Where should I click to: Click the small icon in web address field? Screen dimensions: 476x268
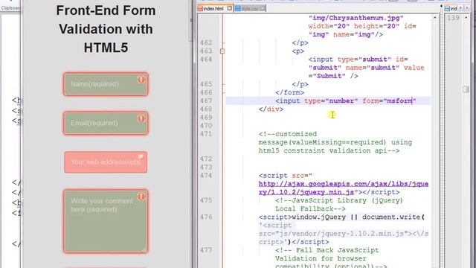(x=141, y=156)
